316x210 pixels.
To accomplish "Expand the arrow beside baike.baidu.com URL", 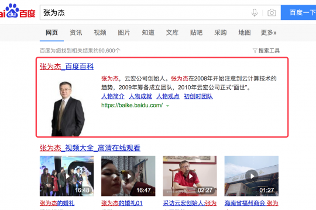I will (x=167, y=106).
